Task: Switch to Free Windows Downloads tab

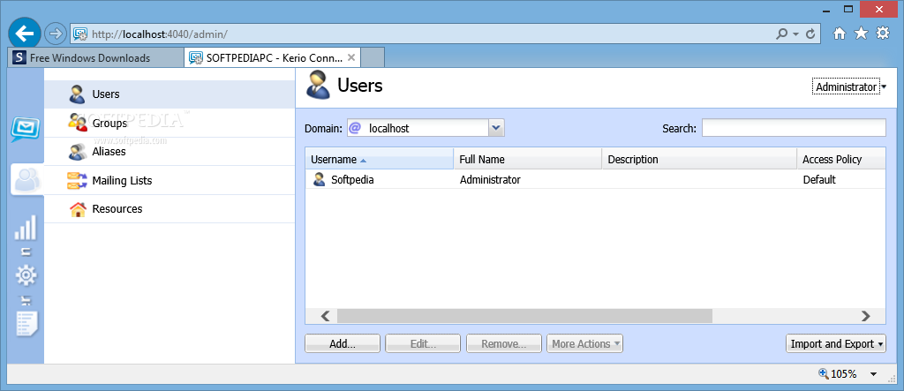Action: pyautogui.click(x=95, y=57)
